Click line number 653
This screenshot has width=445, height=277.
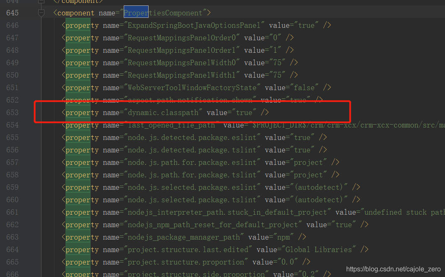click(12, 112)
